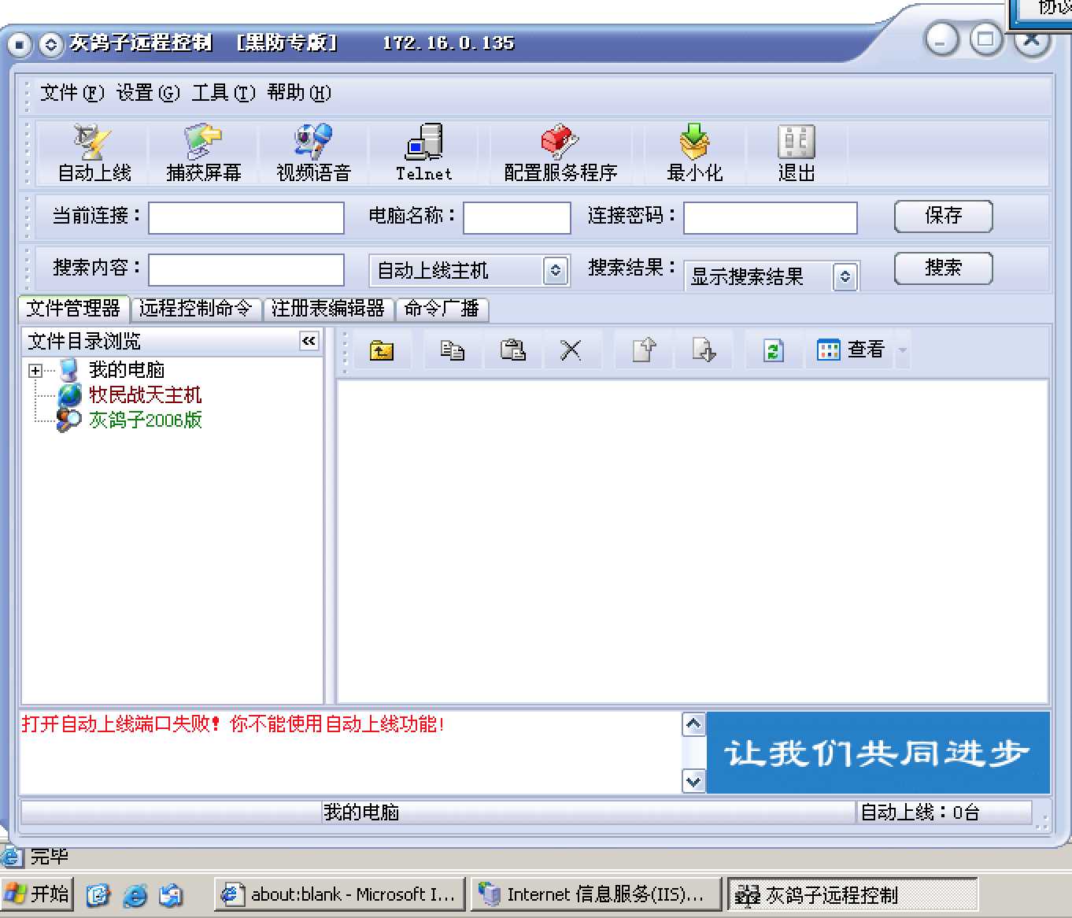Switch to the 远程控制命令 tab
This screenshot has width=1072, height=918.
click(196, 309)
